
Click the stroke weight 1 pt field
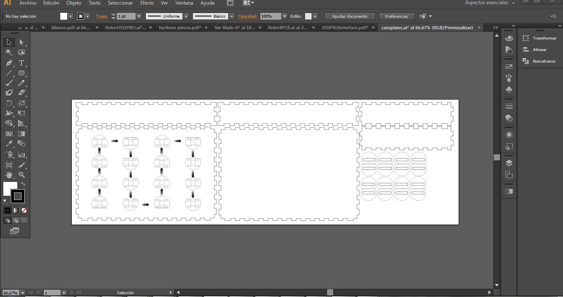(126, 16)
